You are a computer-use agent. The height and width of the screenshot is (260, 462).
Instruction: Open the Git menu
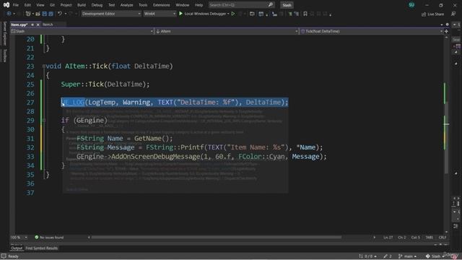click(x=52, y=5)
